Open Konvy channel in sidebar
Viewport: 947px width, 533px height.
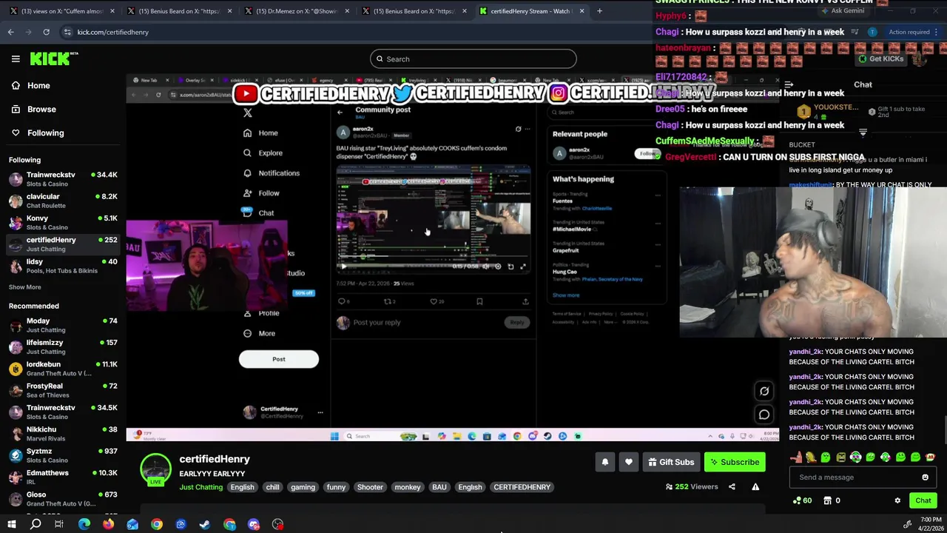(x=63, y=222)
